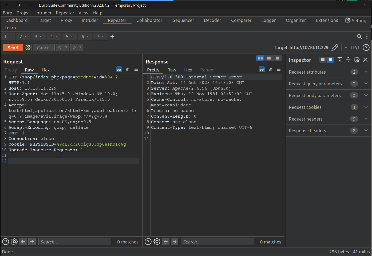The width and height of the screenshot is (372, 256).
Task: Close the Inspector panel
Action: tap(365, 60)
